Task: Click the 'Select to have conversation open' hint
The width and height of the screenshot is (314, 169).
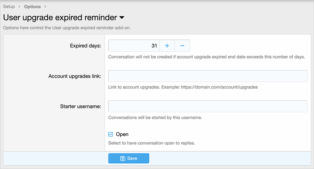Action: (x=151, y=143)
